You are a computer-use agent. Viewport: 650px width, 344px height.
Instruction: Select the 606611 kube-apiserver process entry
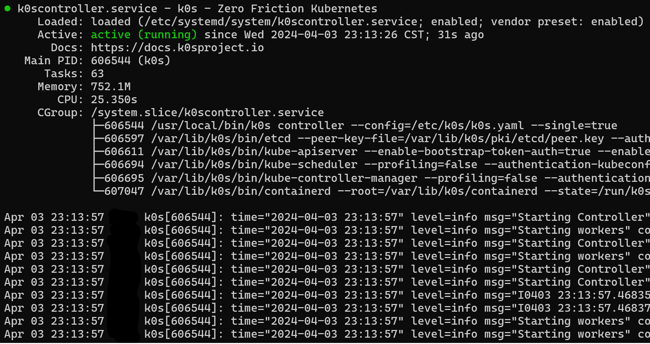377,151
